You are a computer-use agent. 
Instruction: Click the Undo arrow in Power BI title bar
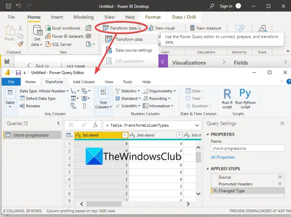[x=19, y=6]
